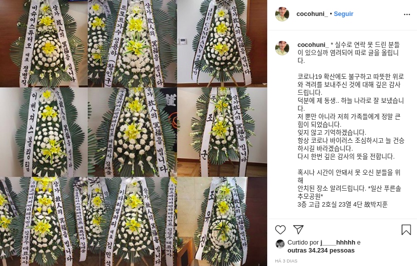Click the header profile avatar
Image resolution: width=417 pixels, height=266 pixels.
(282, 14)
